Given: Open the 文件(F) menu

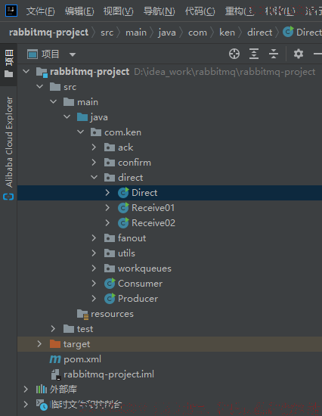Looking at the screenshot, I should [40, 11].
